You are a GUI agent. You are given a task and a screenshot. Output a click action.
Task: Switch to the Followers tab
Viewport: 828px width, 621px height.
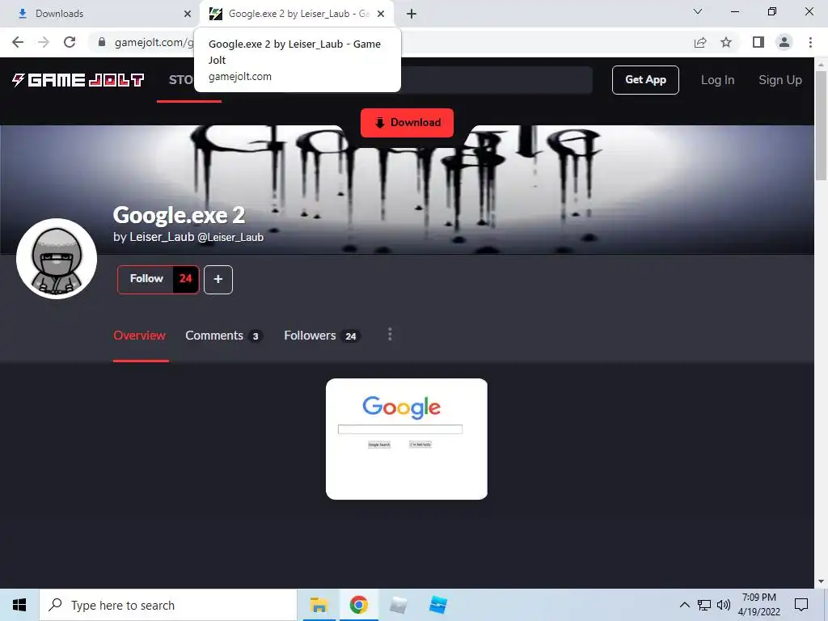pyautogui.click(x=322, y=336)
